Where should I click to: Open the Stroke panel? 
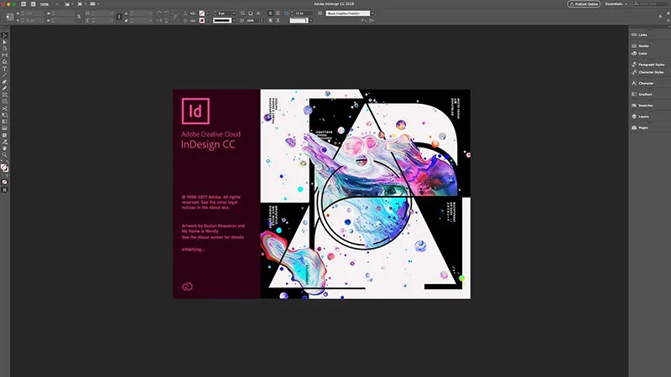point(640,46)
